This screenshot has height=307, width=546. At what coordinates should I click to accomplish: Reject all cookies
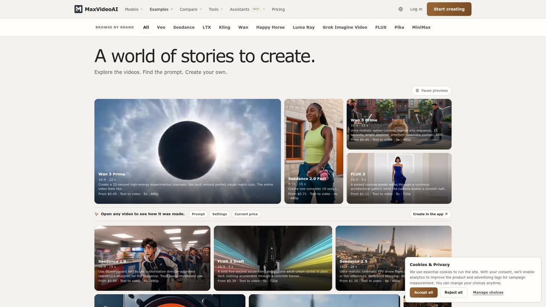453,293
